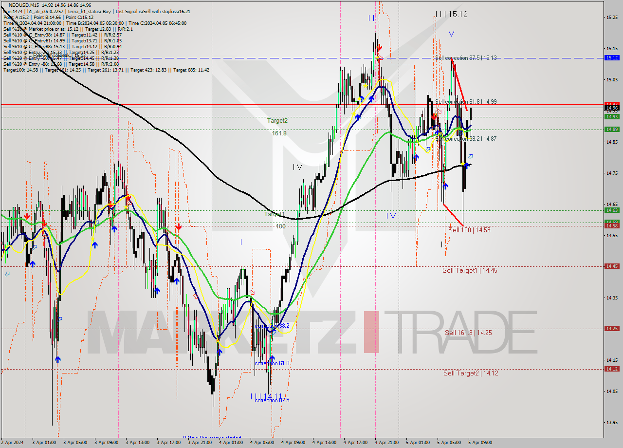Click the 'Sell Target1 | 14.45' label

click(470, 270)
